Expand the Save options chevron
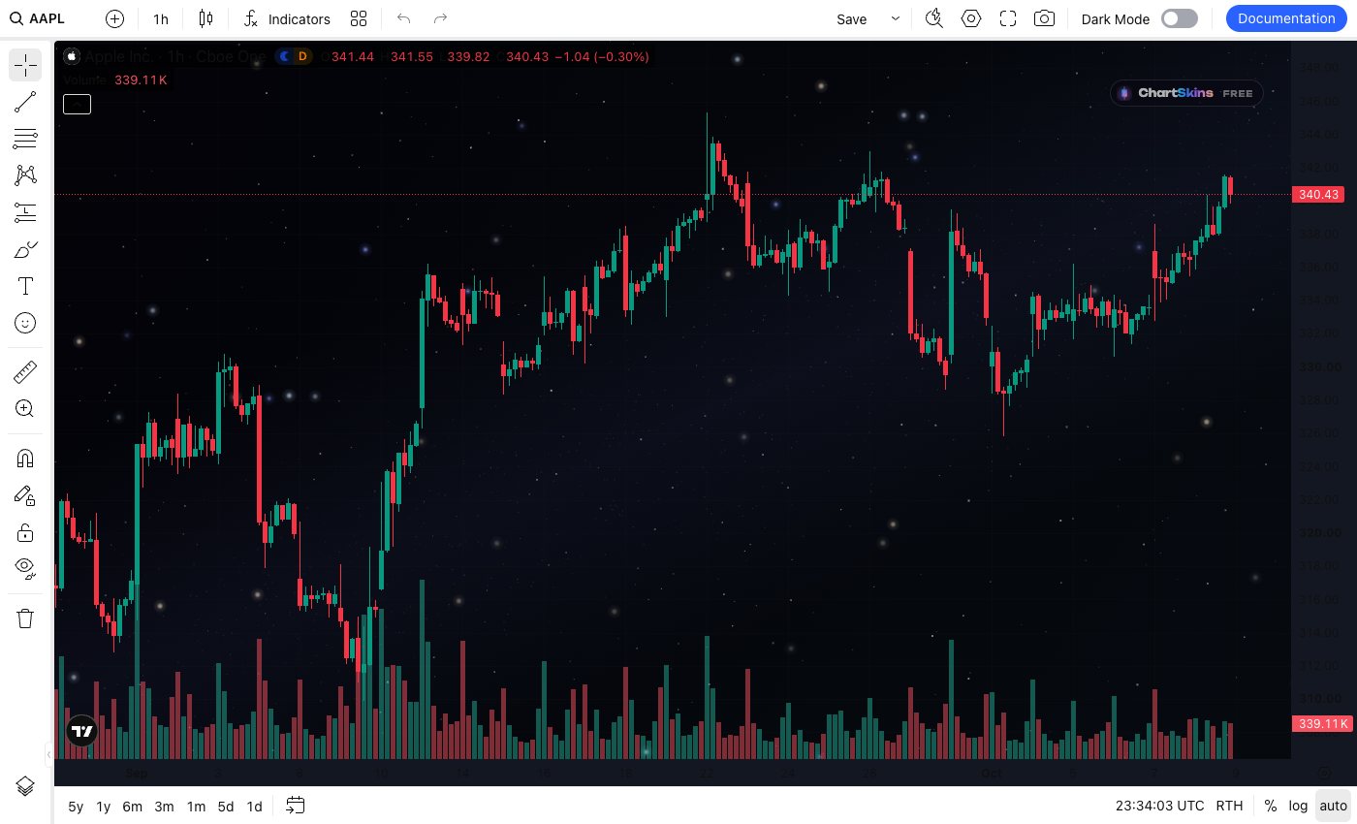Viewport: 1357px width, 824px height. coord(895,18)
